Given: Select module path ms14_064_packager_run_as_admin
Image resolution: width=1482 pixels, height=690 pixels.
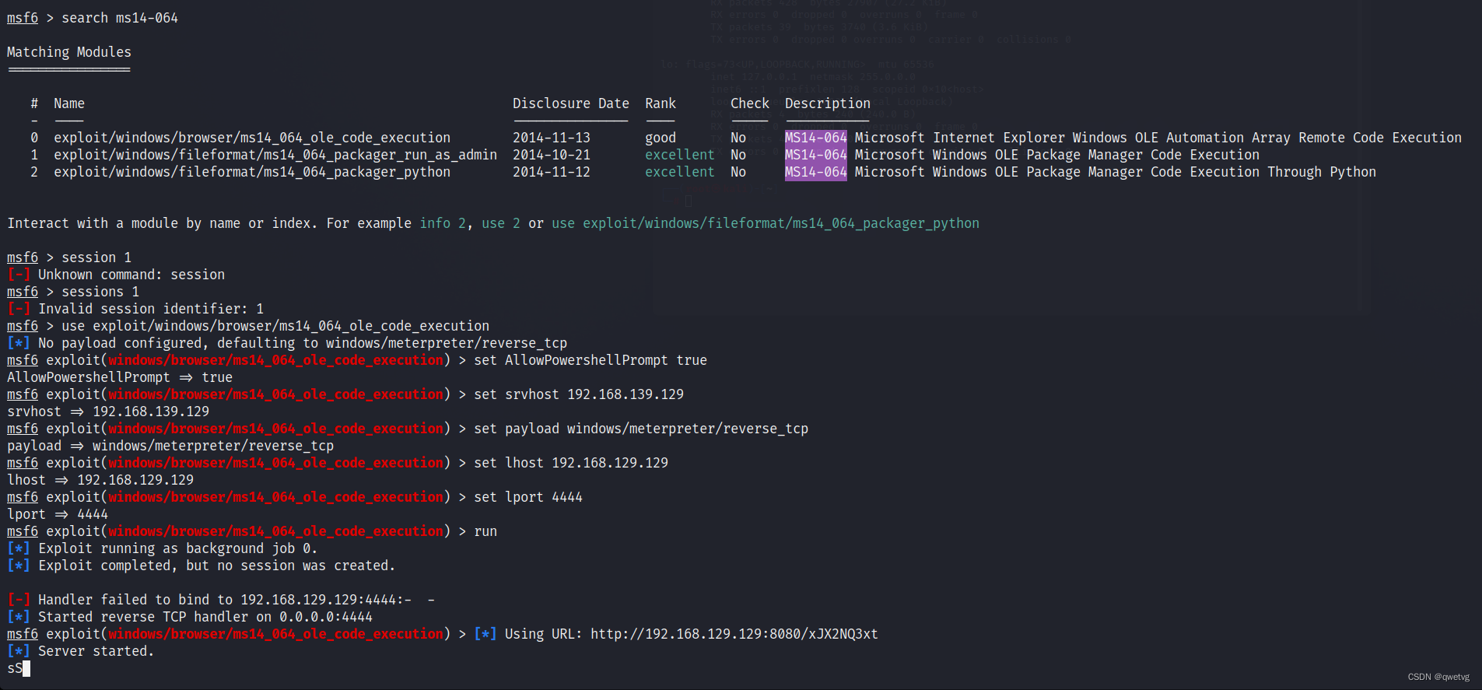Looking at the screenshot, I should pos(275,155).
